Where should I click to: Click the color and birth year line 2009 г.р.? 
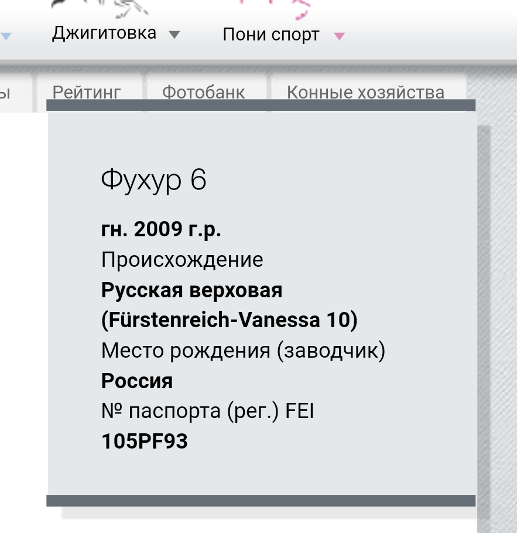[161, 229]
